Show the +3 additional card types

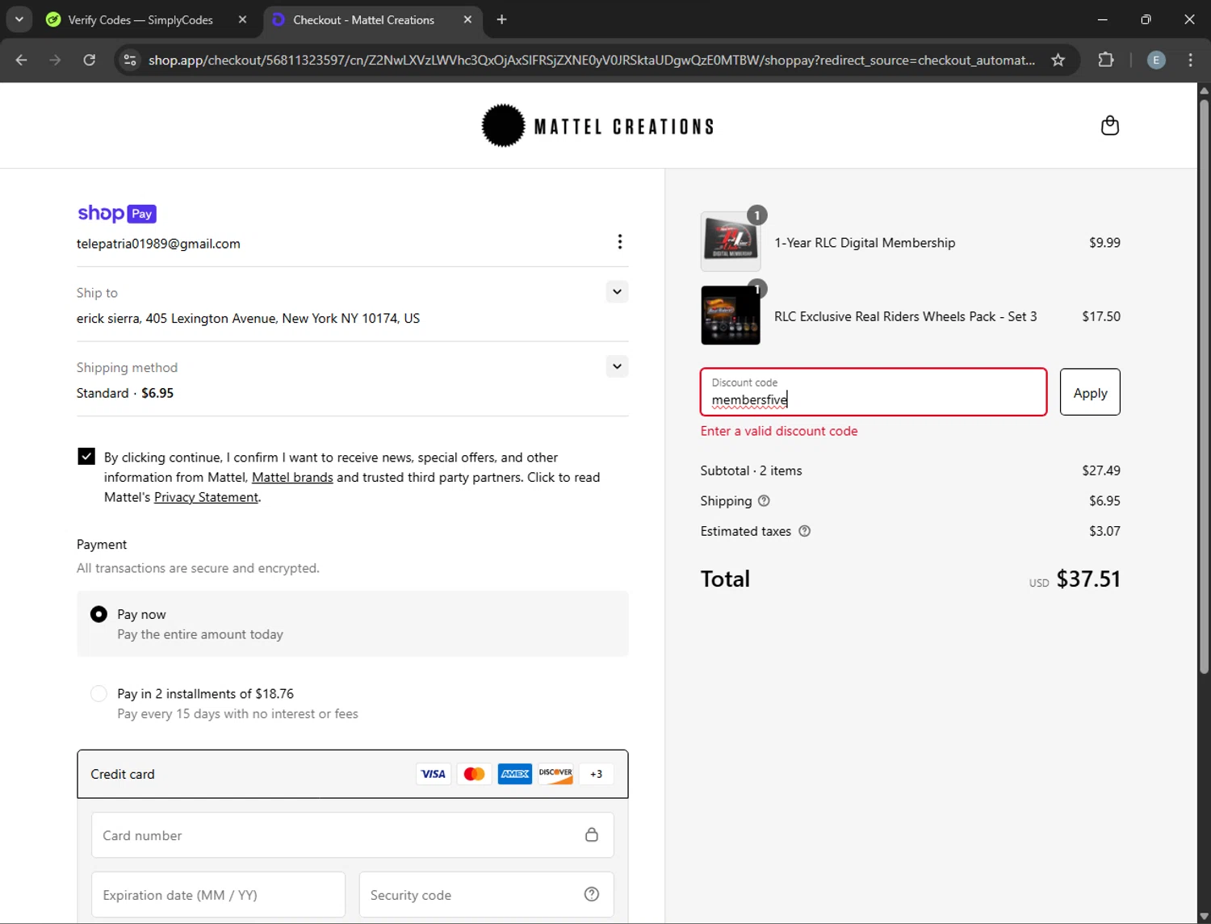coord(596,774)
